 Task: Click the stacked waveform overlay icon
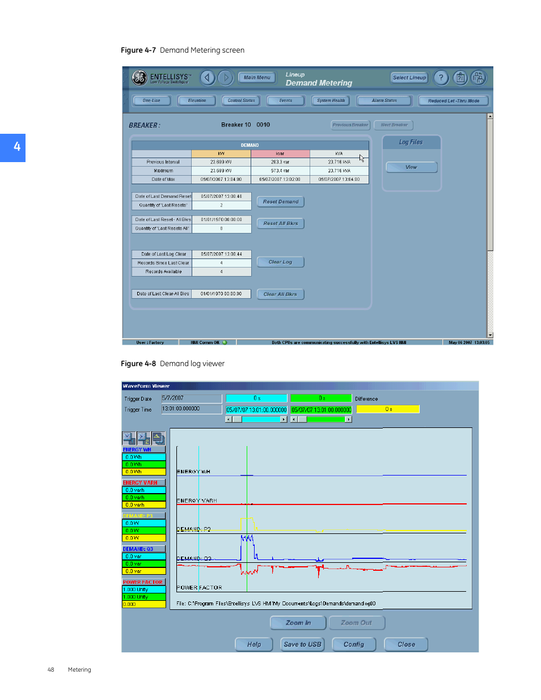click(x=158, y=438)
